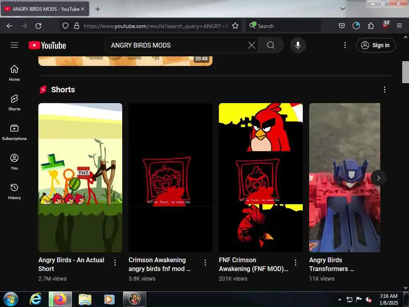Click the Firefox taskbar button
This screenshot has width=409, height=307.
60,299
